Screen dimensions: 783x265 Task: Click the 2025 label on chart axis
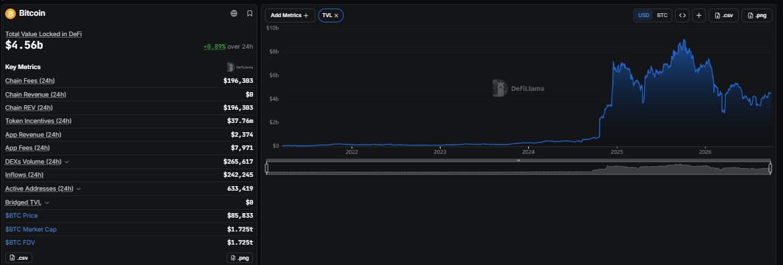click(616, 152)
